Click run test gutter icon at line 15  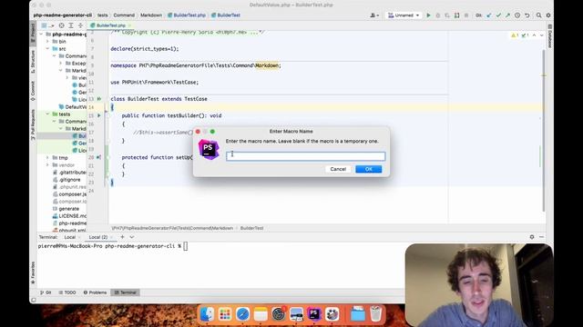(x=99, y=115)
